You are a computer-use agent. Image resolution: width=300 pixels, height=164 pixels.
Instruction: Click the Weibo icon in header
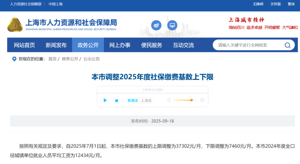point(156,26)
